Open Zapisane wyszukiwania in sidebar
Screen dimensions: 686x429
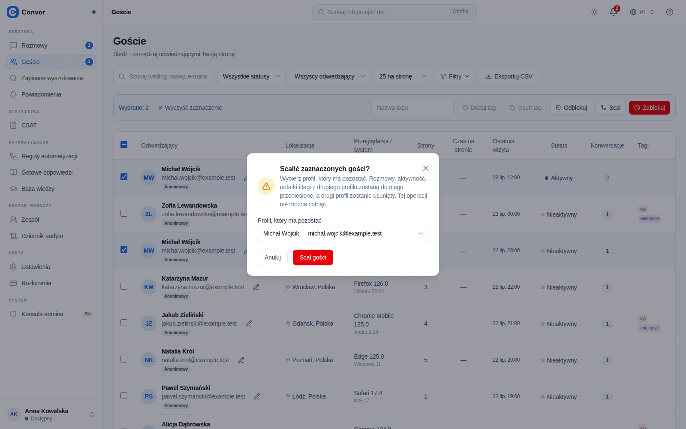coord(51,78)
